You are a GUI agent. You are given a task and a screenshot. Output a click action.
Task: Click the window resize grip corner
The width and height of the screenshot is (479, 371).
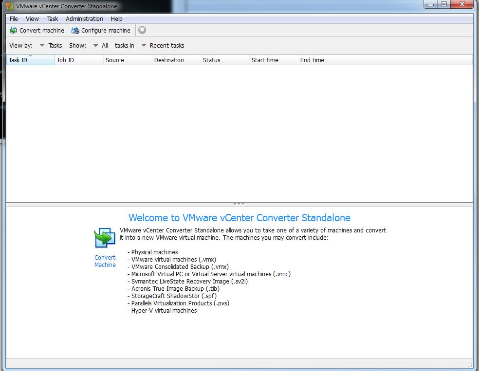(x=470, y=365)
